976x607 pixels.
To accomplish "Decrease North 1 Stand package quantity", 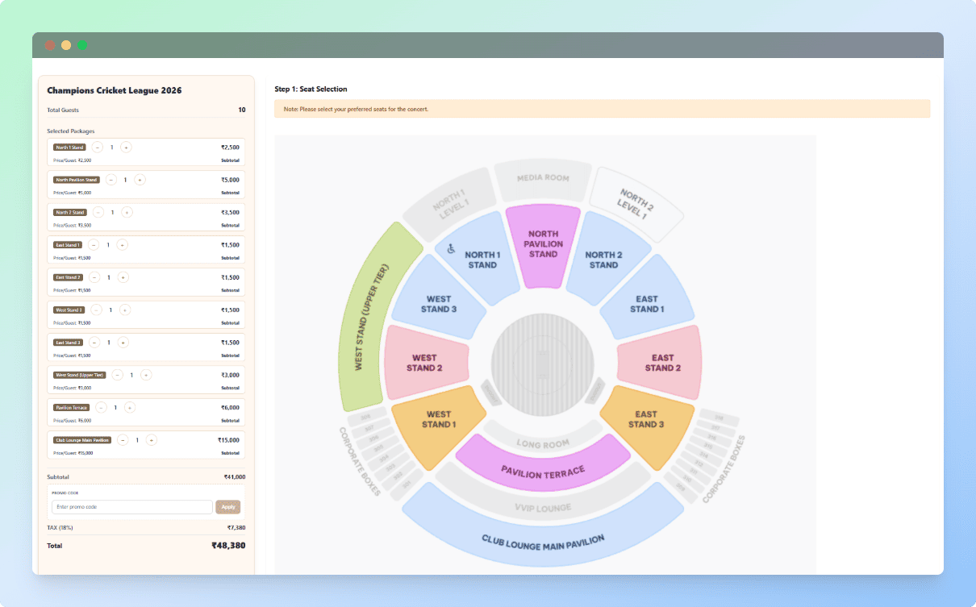I will pos(98,148).
